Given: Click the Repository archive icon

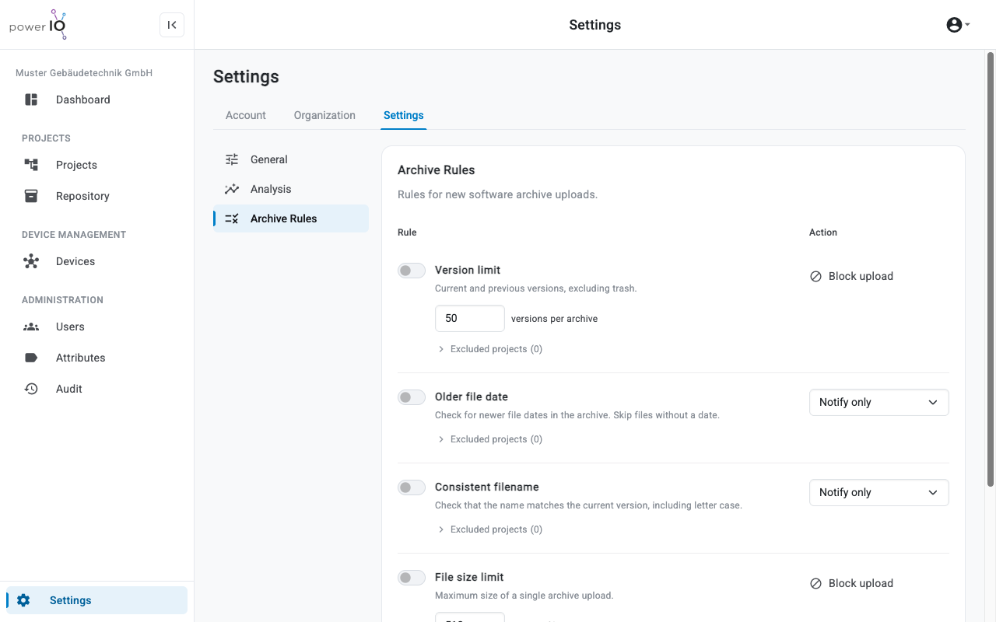Looking at the screenshot, I should pos(31,196).
